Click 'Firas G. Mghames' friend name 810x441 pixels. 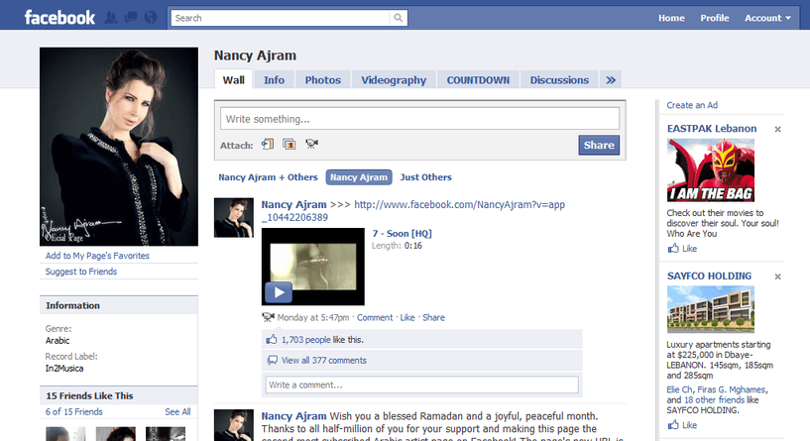[732, 389]
